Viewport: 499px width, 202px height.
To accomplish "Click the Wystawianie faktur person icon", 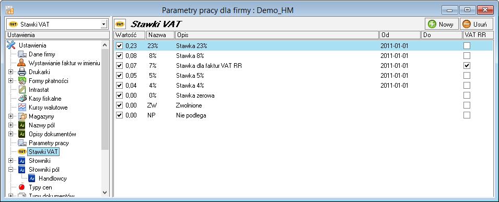I will [x=21, y=63].
